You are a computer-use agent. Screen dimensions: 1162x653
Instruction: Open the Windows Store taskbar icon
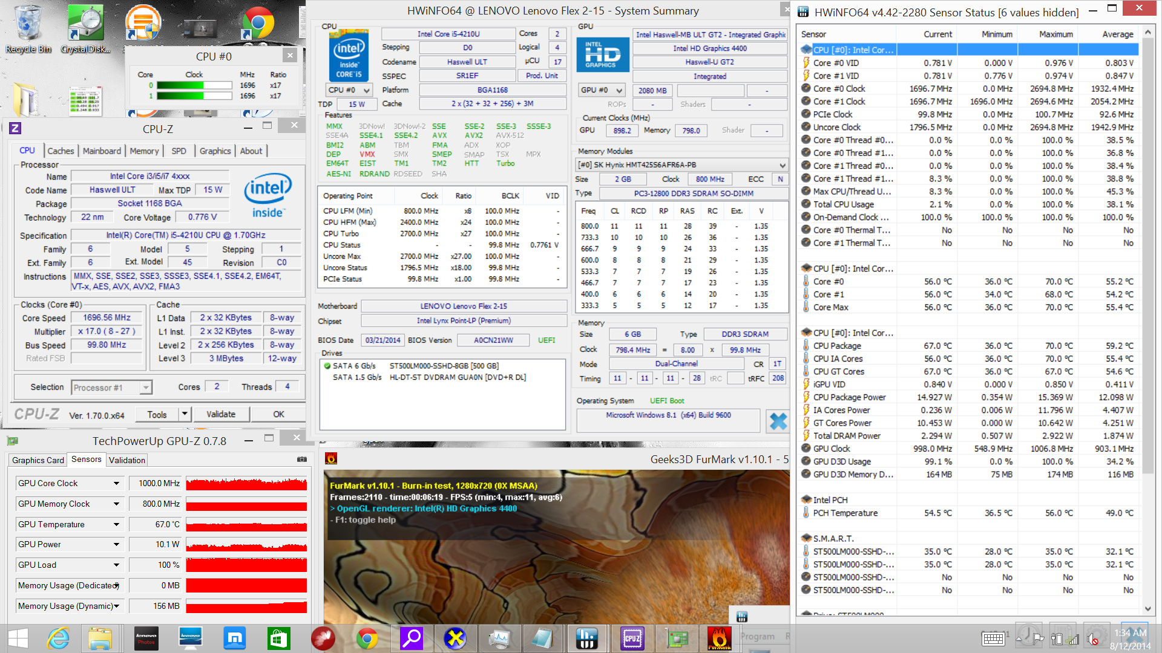(x=278, y=638)
